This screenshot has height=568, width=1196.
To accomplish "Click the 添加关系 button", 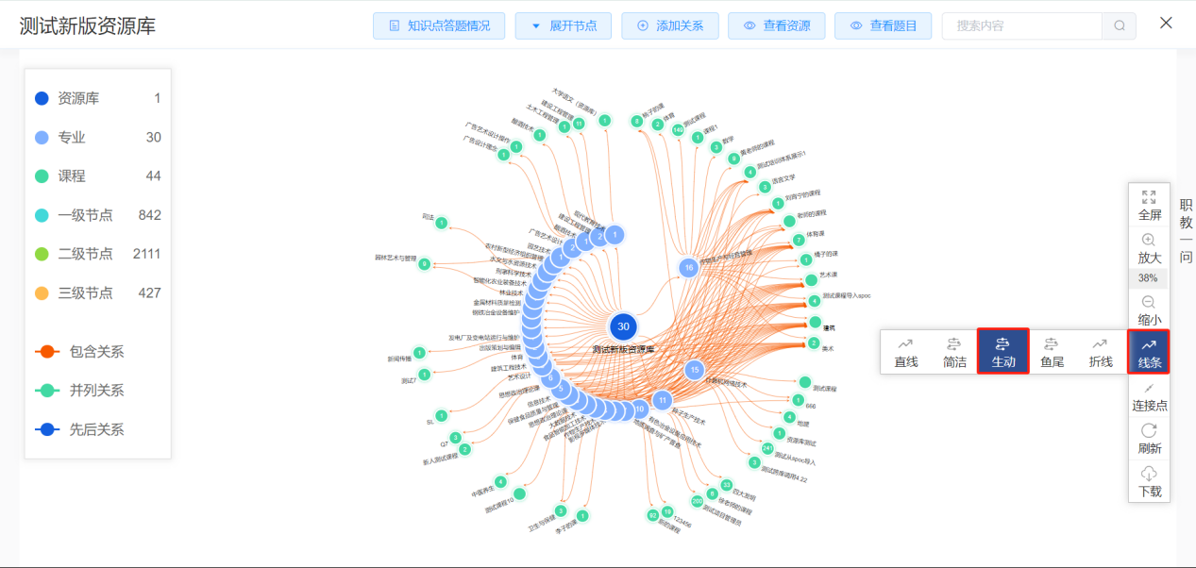I will [669, 25].
